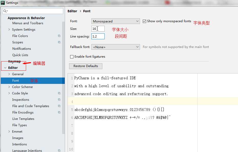Click preview line 'with a high level of usability'

(121, 86)
